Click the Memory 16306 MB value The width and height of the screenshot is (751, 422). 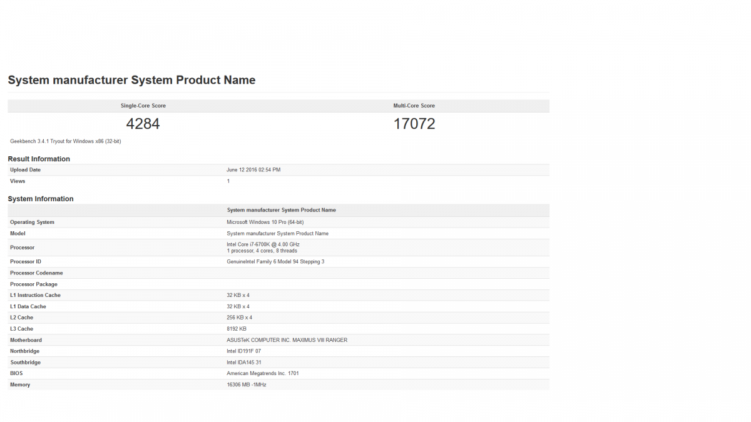pyautogui.click(x=247, y=385)
